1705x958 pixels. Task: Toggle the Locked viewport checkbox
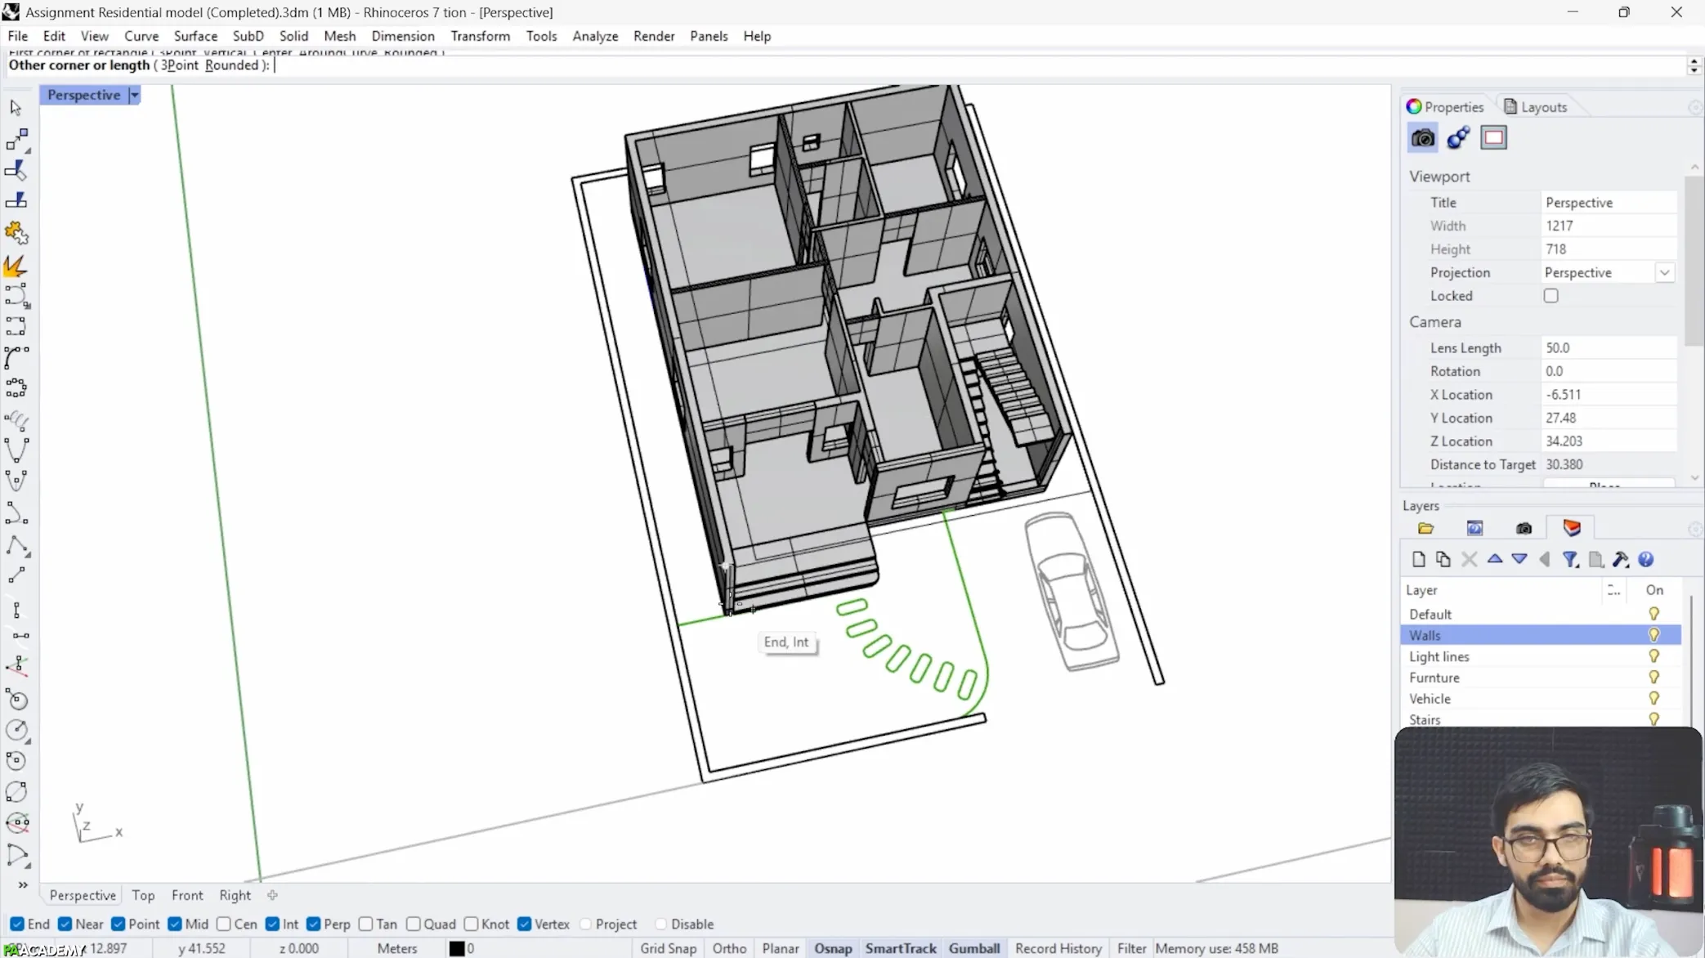click(x=1551, y=296)
